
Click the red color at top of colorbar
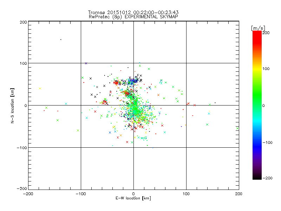pyautogui.click(x=257, y=34)
